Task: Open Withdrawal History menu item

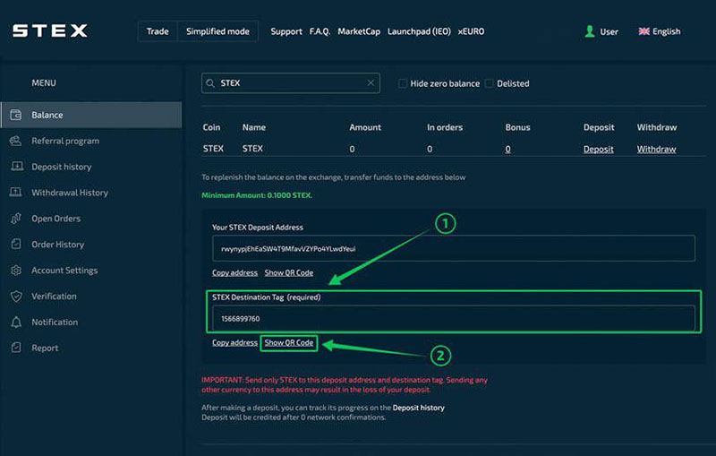Action: (x=70, y=193)
